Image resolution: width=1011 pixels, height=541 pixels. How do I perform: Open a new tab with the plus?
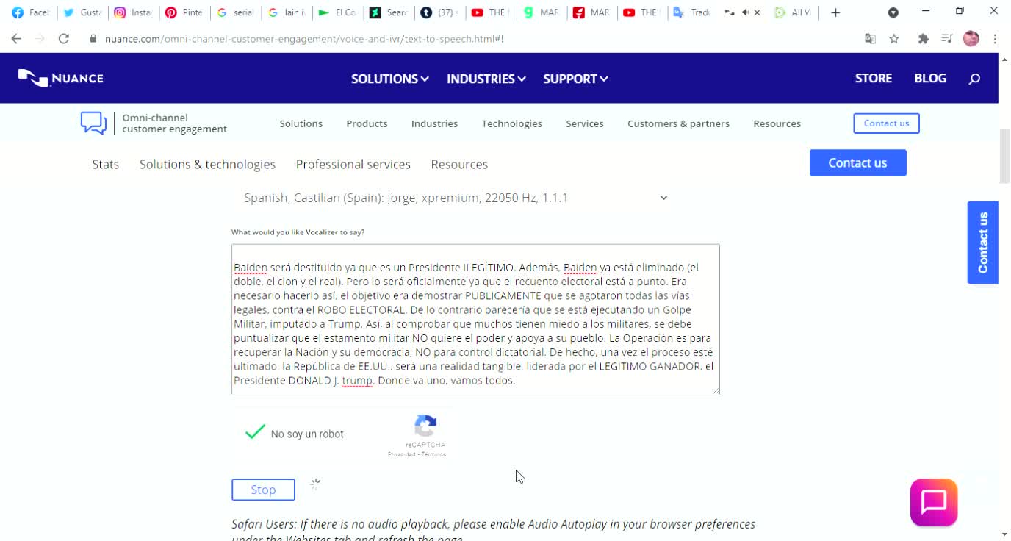point(835,12)
